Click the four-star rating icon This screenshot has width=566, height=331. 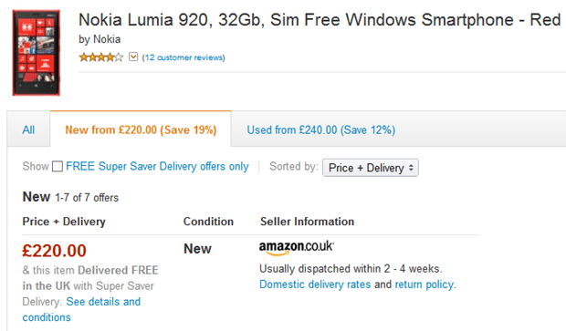coord(101,57)
